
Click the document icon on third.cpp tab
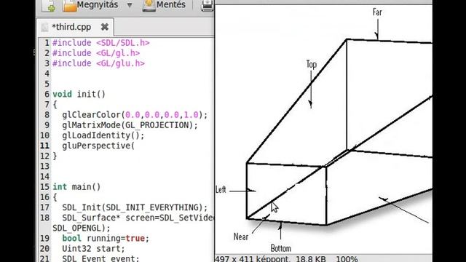pos(45,28)
